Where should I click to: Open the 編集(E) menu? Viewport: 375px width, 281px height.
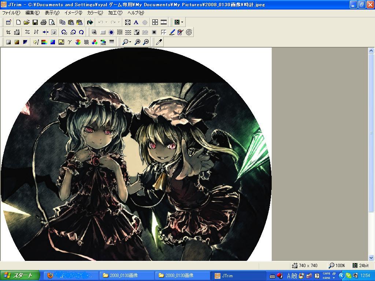(x=33, y=13)
